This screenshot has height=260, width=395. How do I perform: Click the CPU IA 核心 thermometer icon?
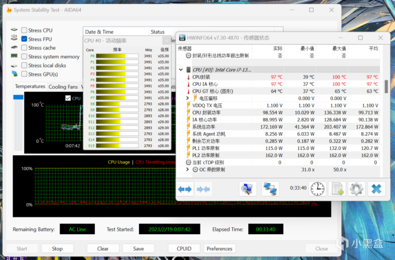click(x=188, y=84)
